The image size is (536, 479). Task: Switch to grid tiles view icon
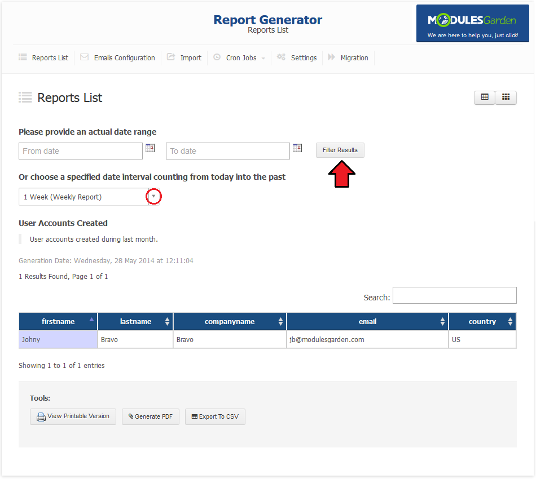(x=506, y=97)
